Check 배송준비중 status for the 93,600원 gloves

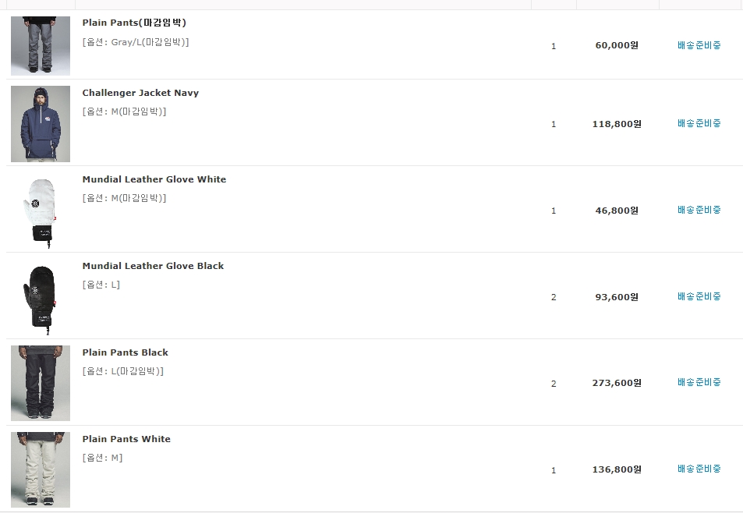click(699, 296)
